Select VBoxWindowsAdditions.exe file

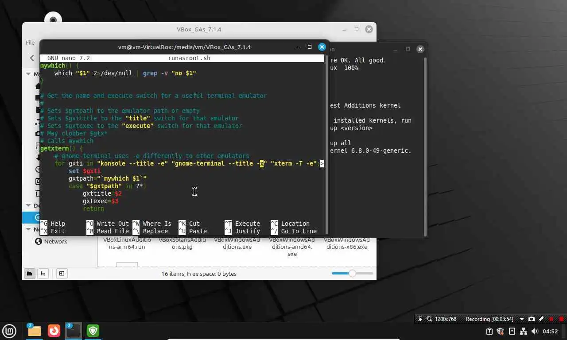237,243
